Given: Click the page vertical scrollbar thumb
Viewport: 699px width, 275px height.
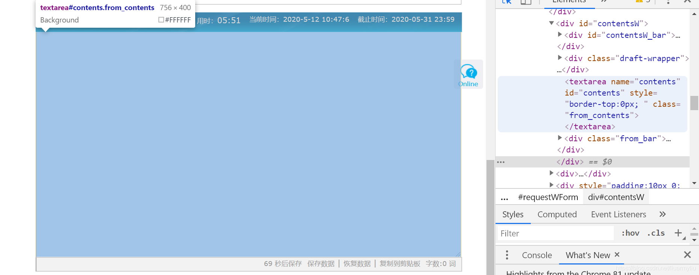Looking at the screenshot, I should 490,217.
